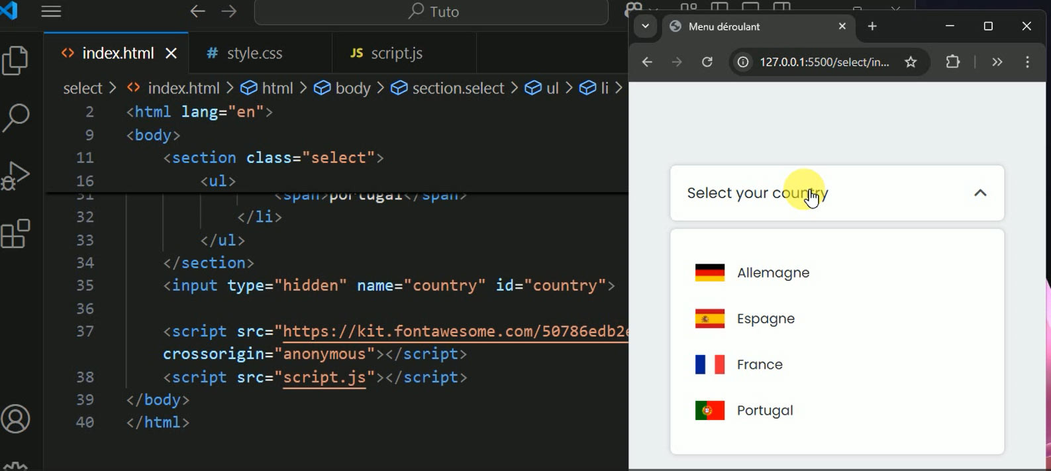Click the </body> tag on line 39
The height and width of the screenshot is (471, 1051).
click(158, 400)
